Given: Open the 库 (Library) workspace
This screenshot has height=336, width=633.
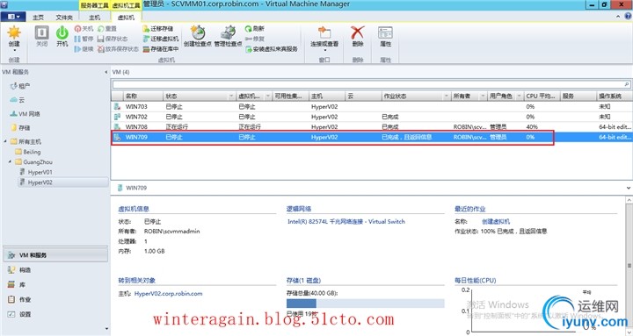Looking at the screenshot, I should pyautogui.click(x=55, y=284).
